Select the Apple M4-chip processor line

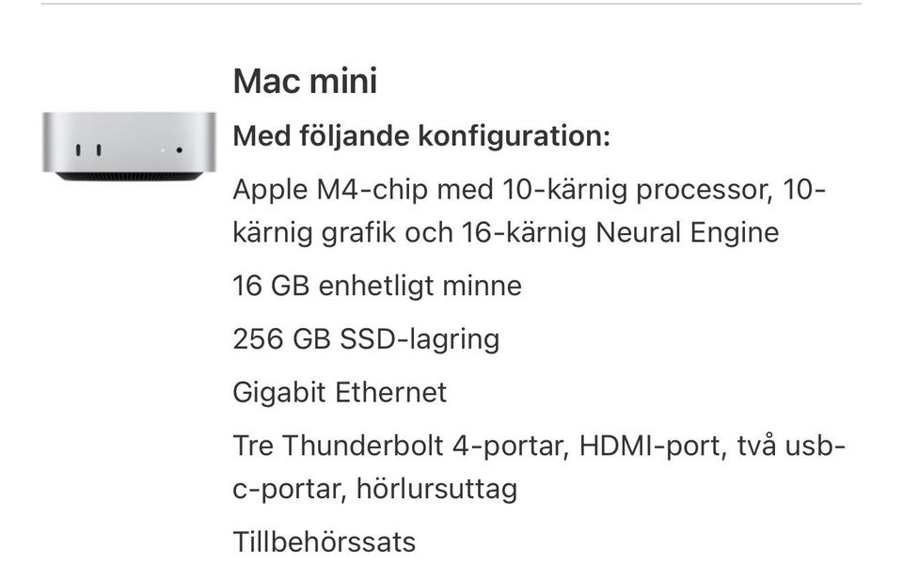pyautogui.click(x=530, y=211)
